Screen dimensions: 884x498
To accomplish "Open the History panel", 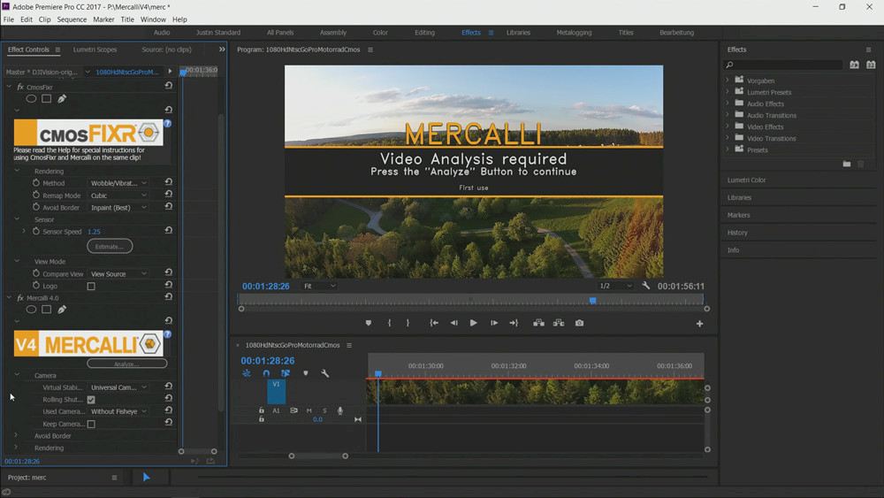I will (737, 233).
